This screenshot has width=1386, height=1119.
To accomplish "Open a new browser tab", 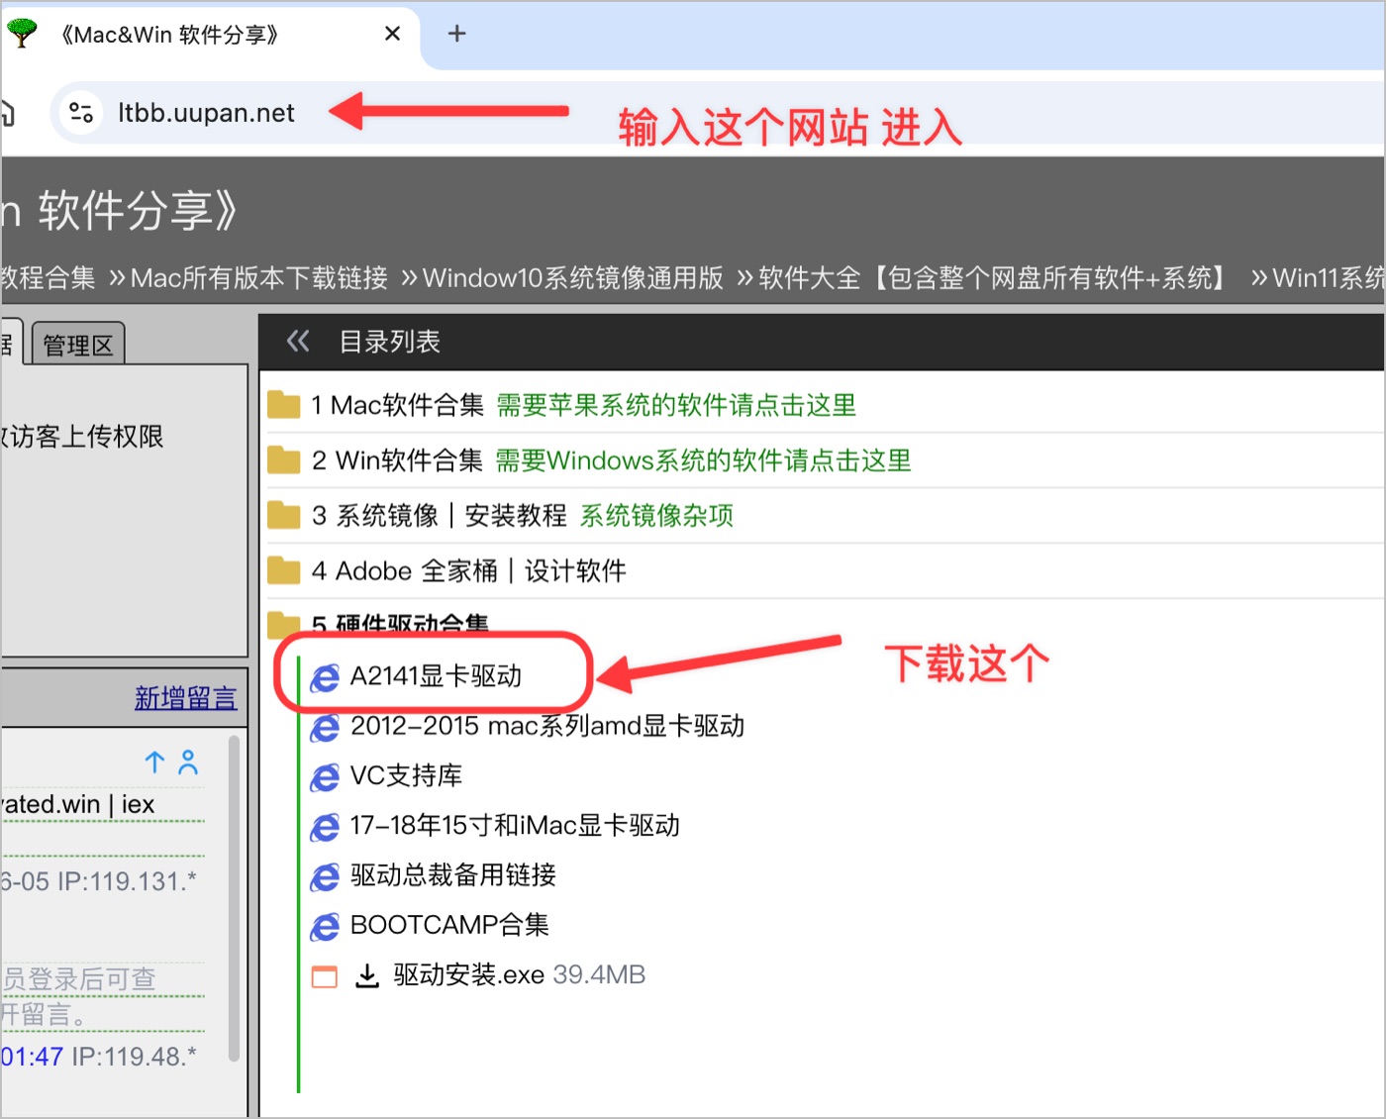I will [x=456, y=34].
